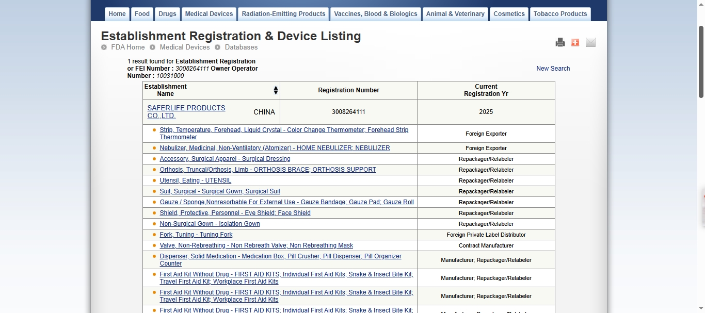Image resolution: width=705 pixels, height=313 pixels.
Task: Click the page vertical scrollbar thumb
Action: (x=701, y=61)
